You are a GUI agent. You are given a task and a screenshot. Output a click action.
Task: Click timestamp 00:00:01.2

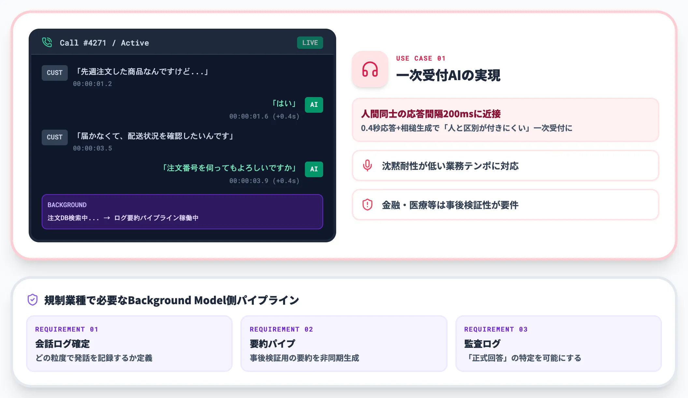pyautogui.click(x=93, y=84)
